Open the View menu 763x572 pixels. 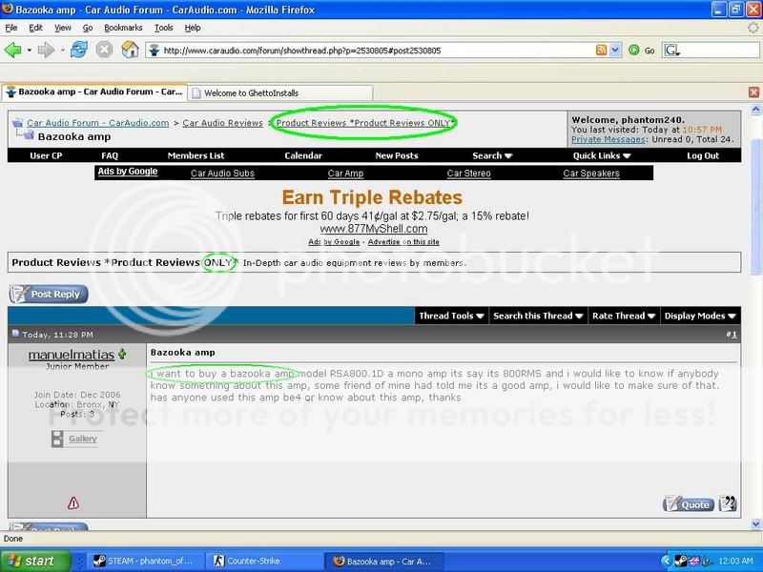point(62,28)
